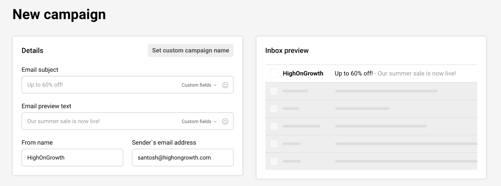Click Set custom campaign name button
The height and width of the screenshot is (186, 501).
[190, 51]
